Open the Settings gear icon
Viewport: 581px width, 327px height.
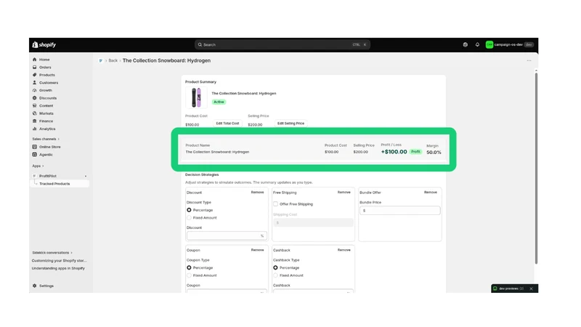pos(34,286)
